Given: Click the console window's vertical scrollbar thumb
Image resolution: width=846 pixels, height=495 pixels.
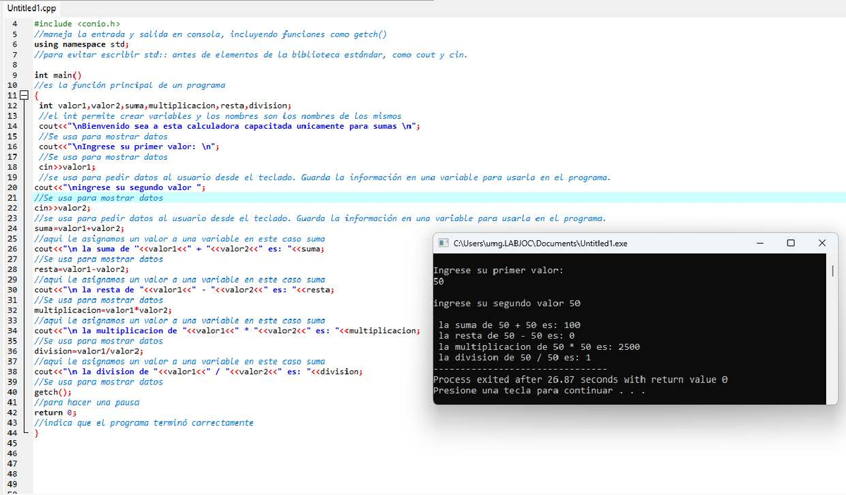Looking at the screenshot, I should pyautogui.click(x=833, y=271).
